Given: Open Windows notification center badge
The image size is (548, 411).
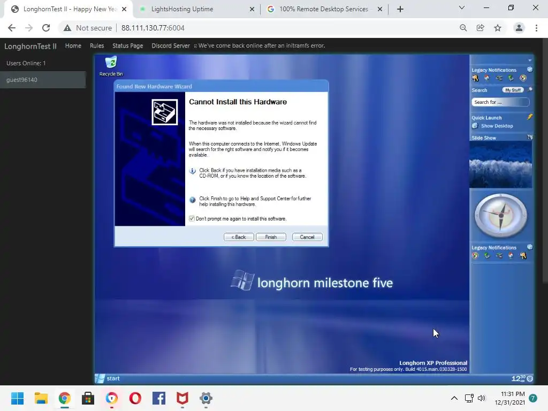Looking at the screenshot, I should (x=532, y=398).
